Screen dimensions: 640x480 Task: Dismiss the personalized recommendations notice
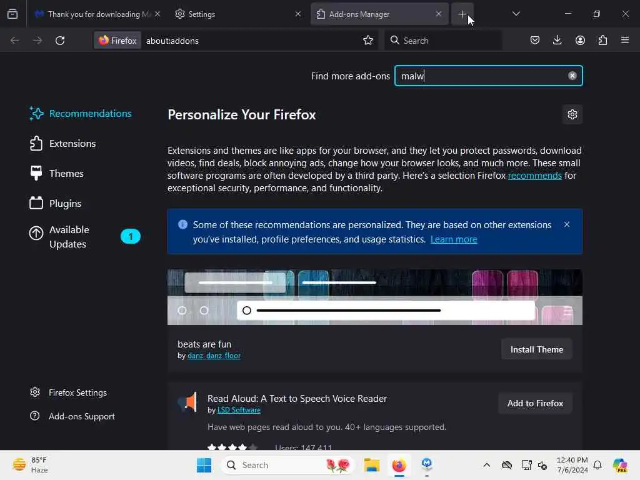pos(566,224)
